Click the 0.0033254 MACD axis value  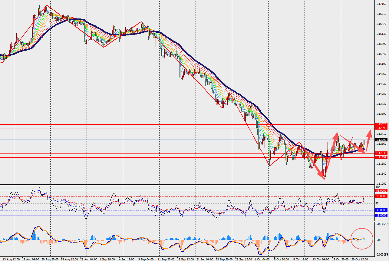tap(382, 224)
